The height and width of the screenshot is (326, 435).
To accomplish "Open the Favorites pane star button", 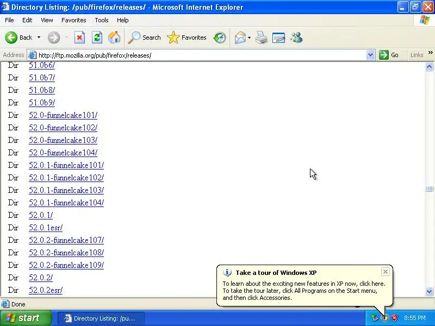I will tap(187, 37).
